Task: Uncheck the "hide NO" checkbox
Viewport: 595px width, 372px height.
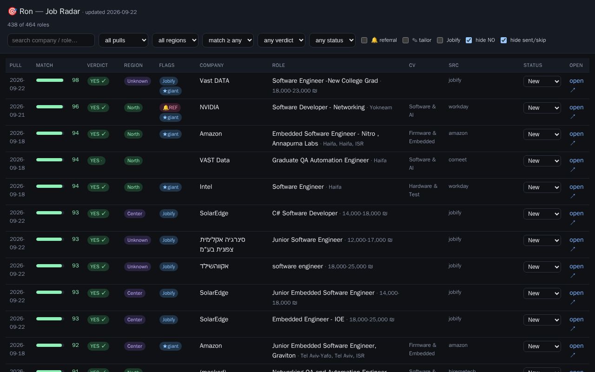Action: pos(469,40)
